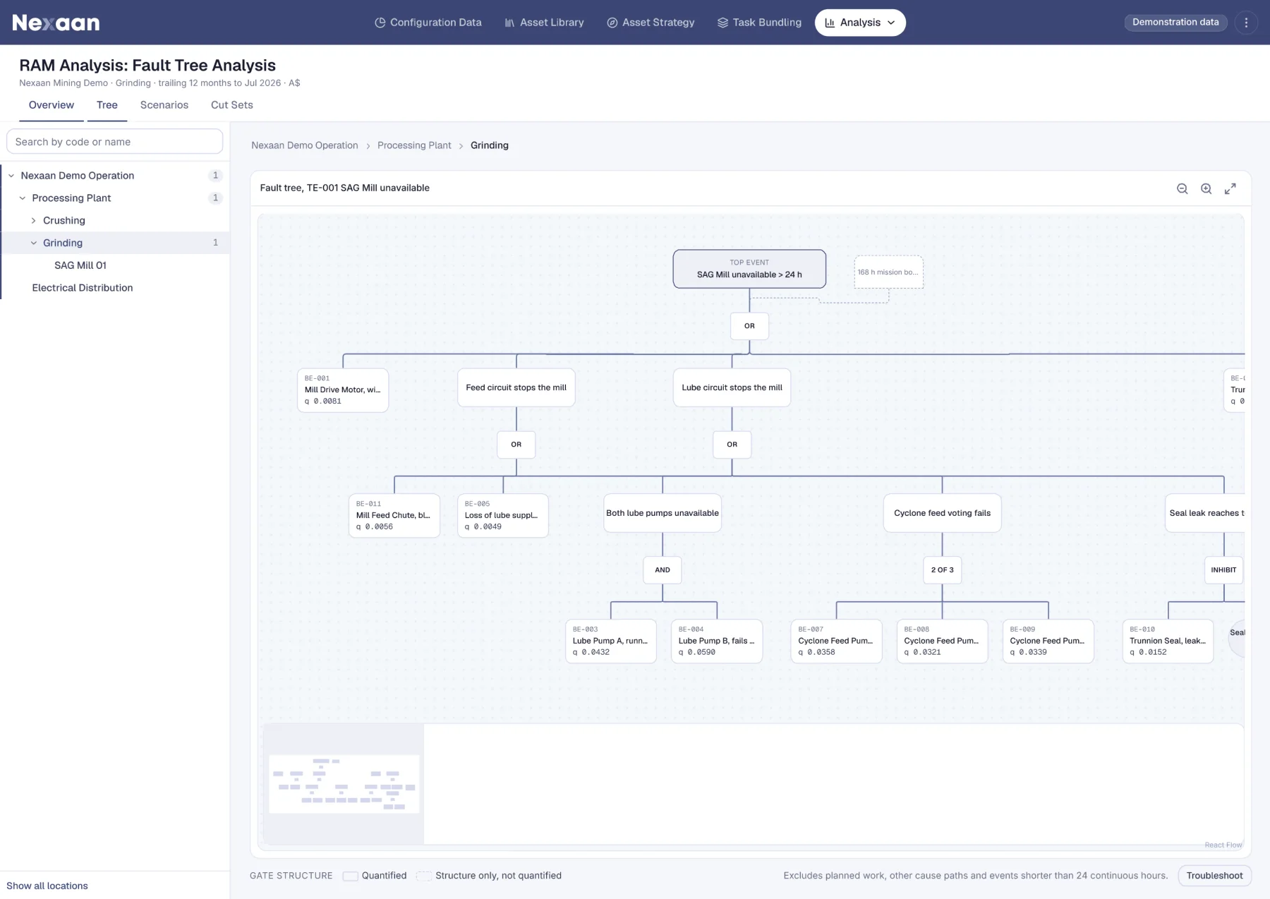
Task: Open Asset Library section
Action: point(544,23)
